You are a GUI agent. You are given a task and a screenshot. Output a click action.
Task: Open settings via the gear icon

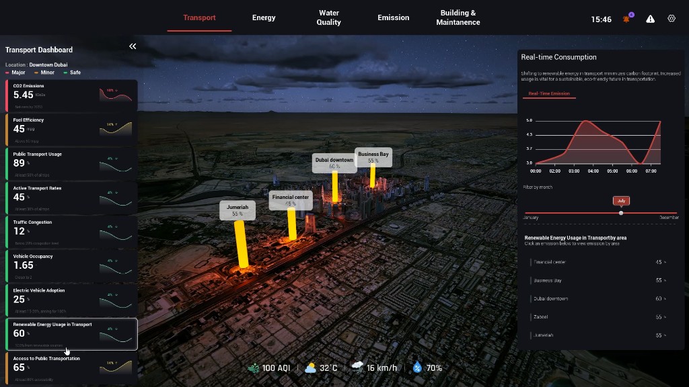click(671, 19)
